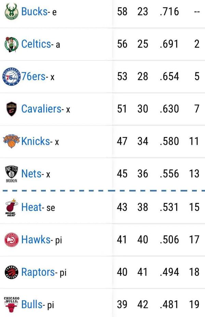Open the Celtics team page link
Viewport: 205px width, 317px height.
point(36,44)
